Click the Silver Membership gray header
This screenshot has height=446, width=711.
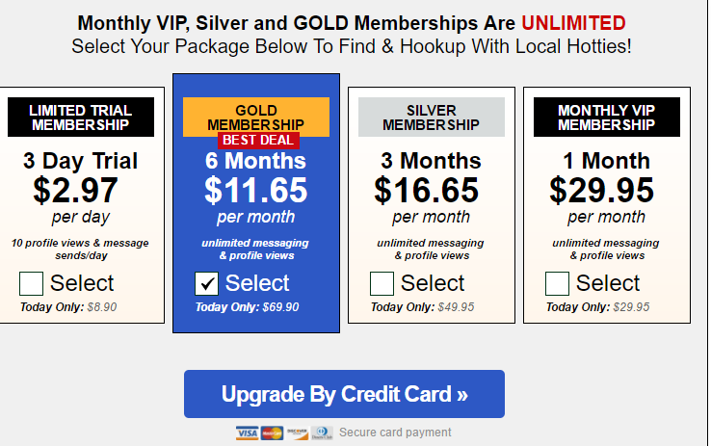point(432,117)
